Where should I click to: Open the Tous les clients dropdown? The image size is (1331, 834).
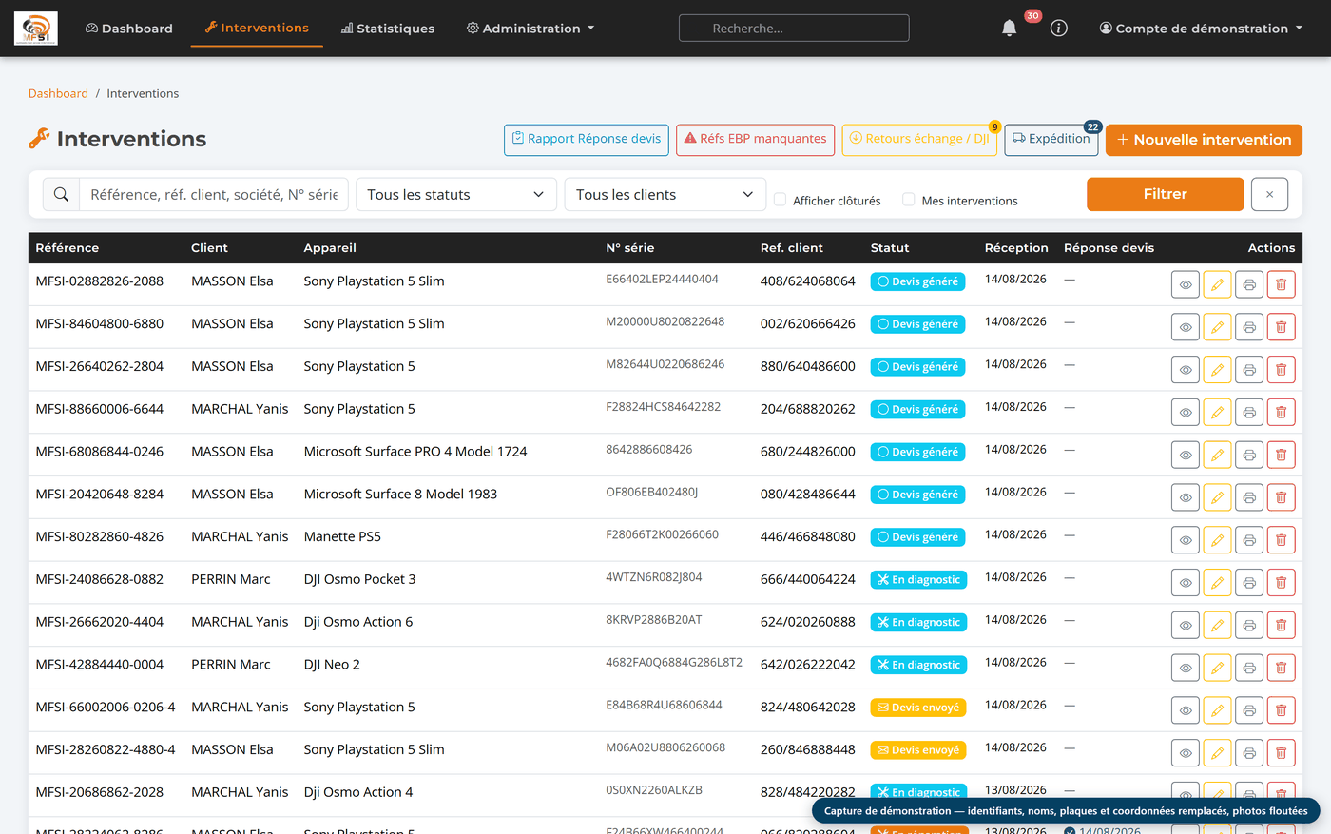click(665, 194)
